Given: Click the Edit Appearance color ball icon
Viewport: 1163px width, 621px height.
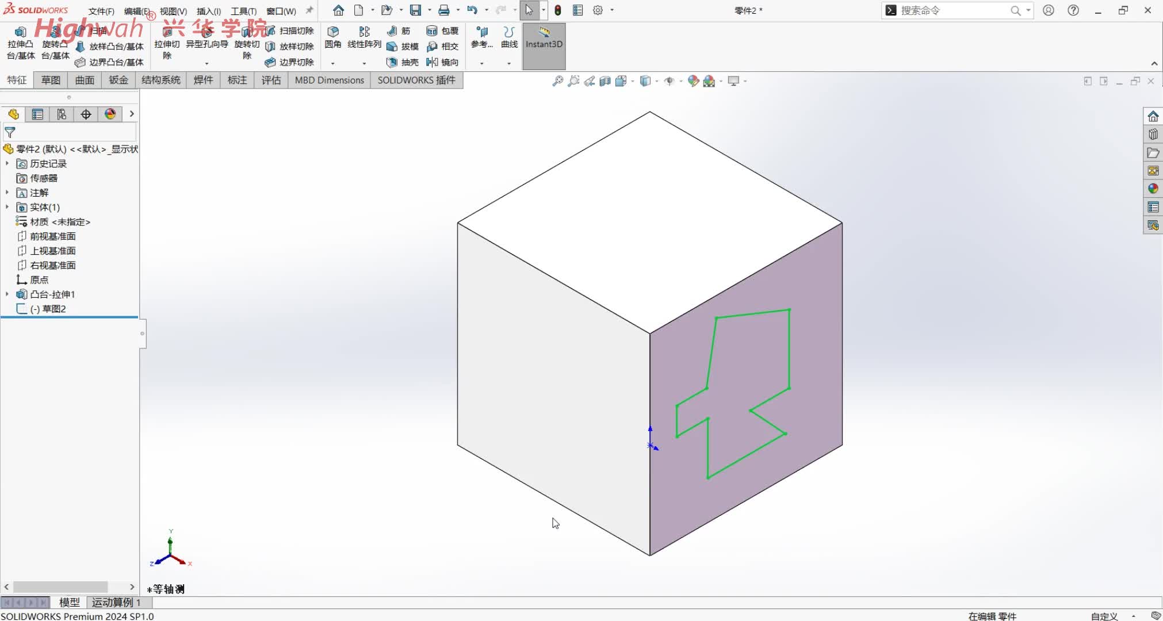Looking at the screenshot, I should [x=693, y=81].
